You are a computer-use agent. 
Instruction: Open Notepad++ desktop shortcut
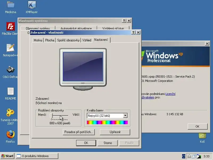click(11, 48)
